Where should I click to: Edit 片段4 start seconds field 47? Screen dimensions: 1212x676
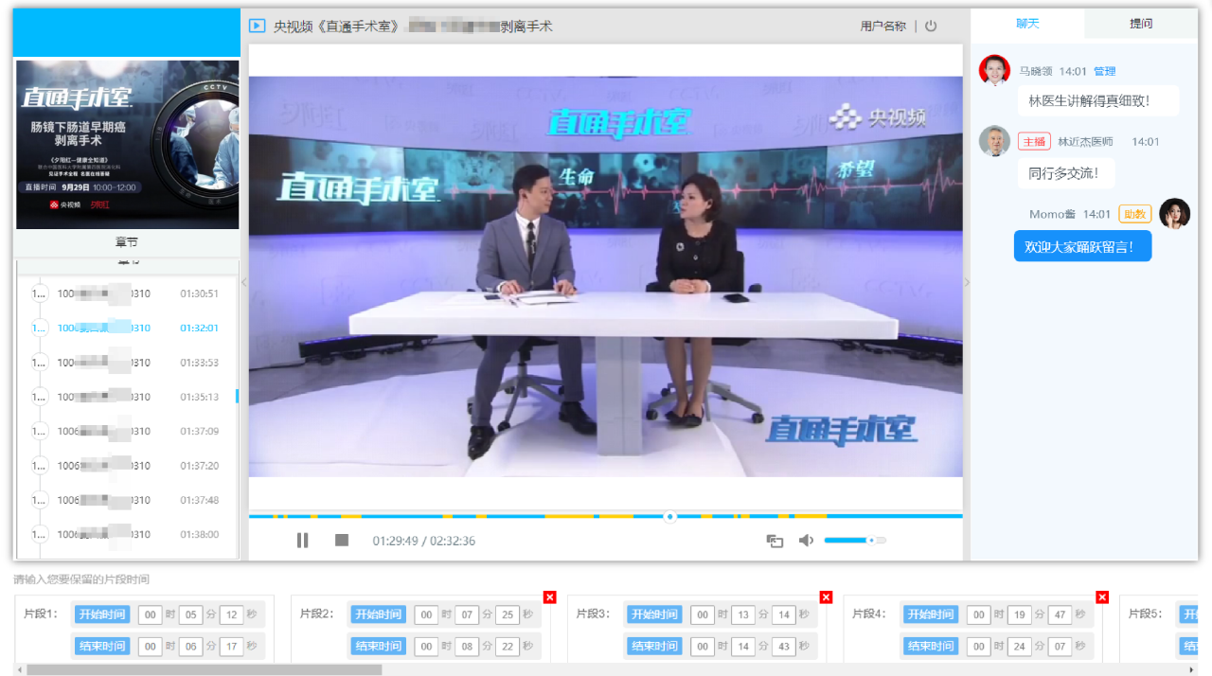pyautogui.click(x=1060, y=614)
